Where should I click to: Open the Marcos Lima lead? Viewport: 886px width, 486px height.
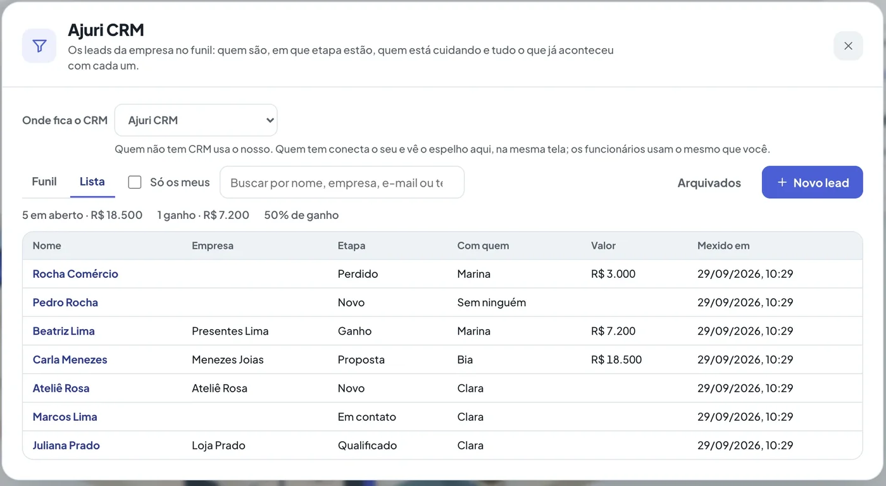pyautogui.click(x=65, y=416)
